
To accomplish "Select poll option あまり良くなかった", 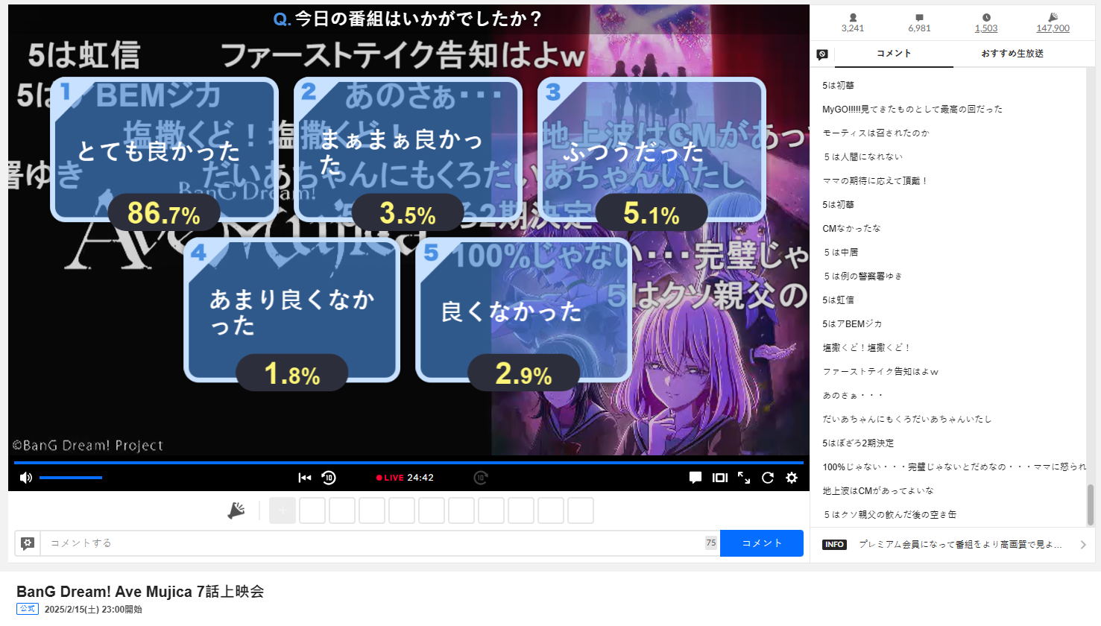I will 291,311.
